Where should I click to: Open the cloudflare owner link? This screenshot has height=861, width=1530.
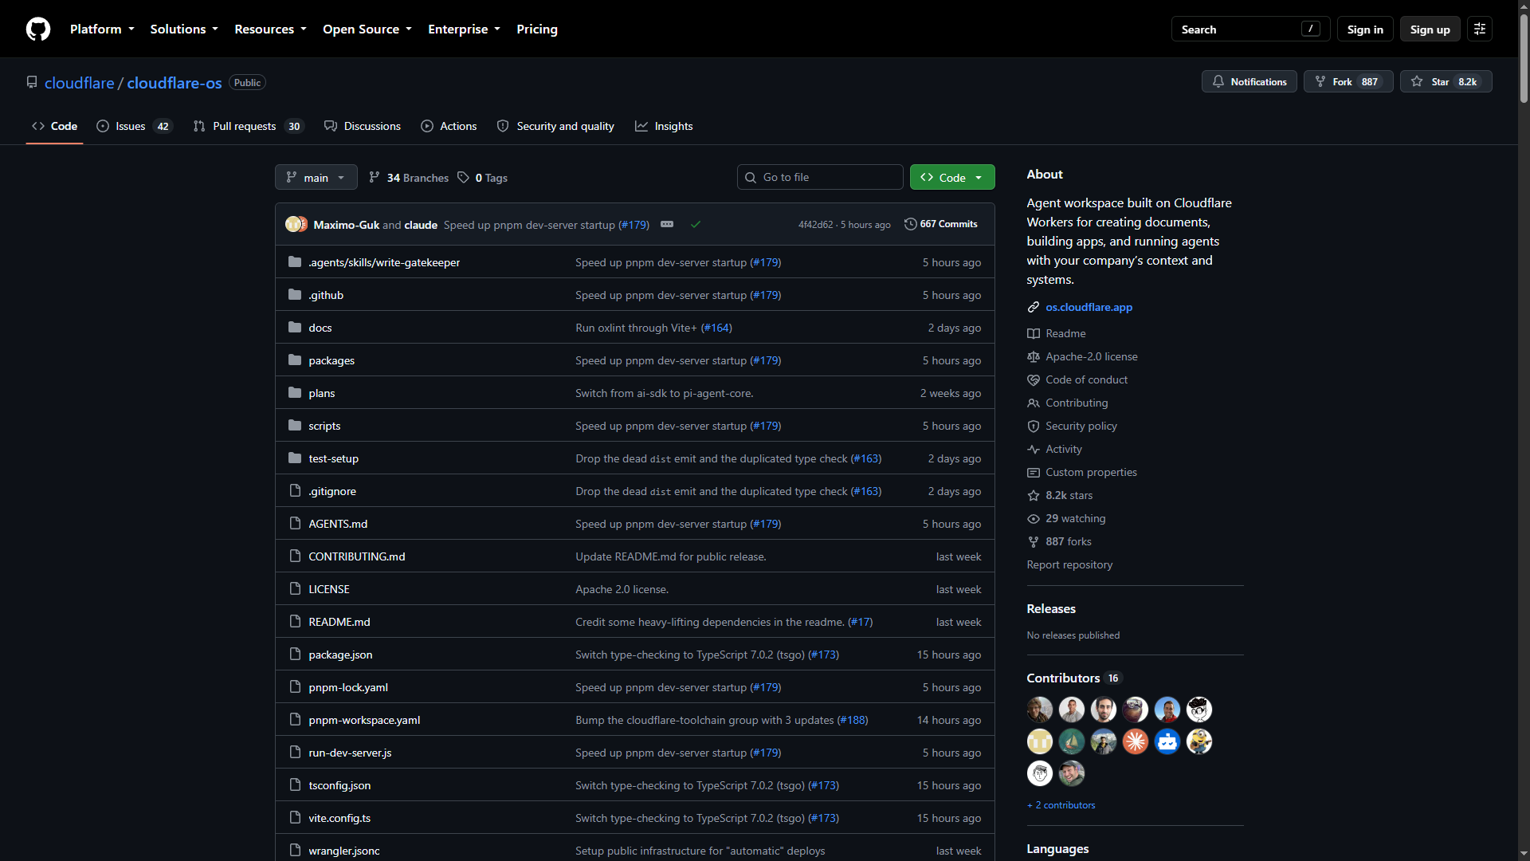click(80, 83)
